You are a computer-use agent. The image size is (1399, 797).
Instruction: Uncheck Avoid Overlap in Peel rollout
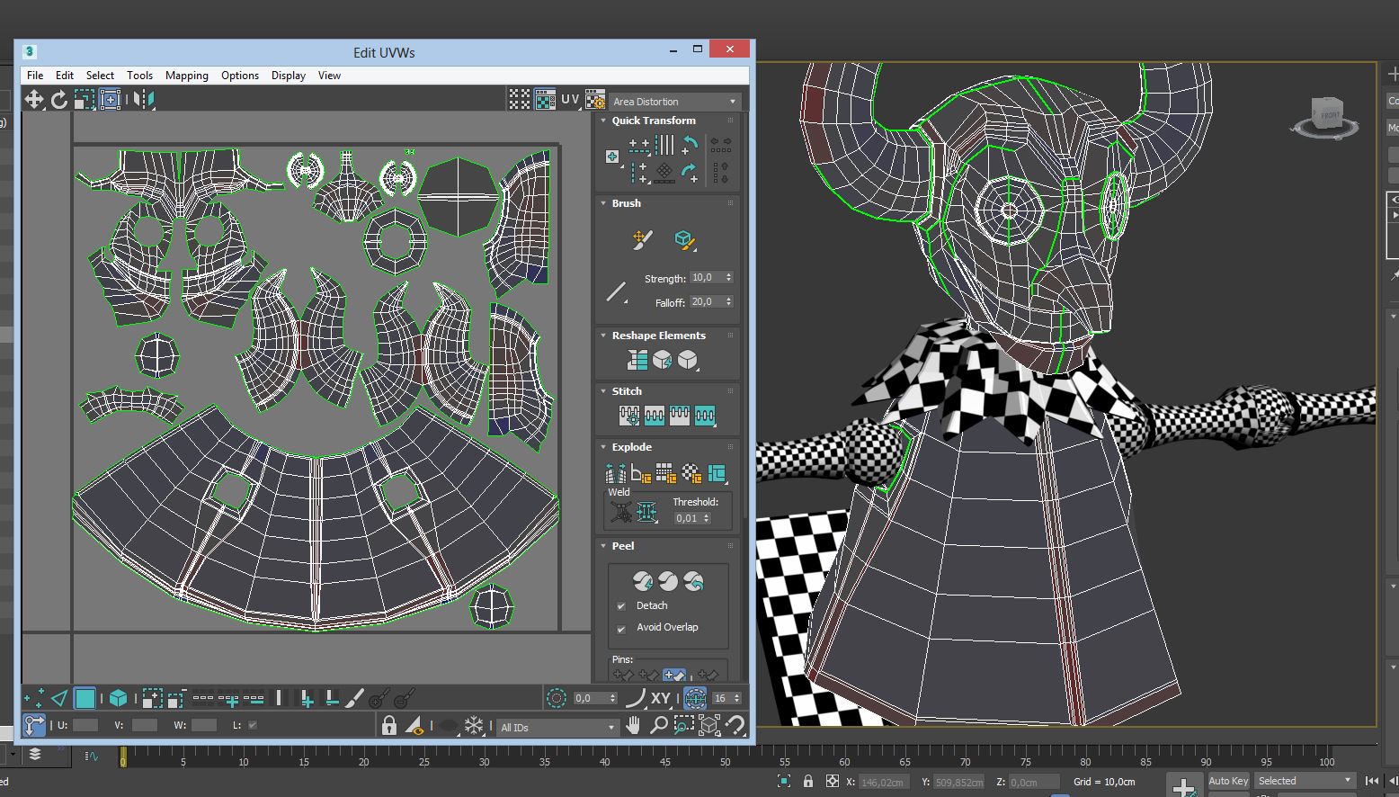pos(621,628)
